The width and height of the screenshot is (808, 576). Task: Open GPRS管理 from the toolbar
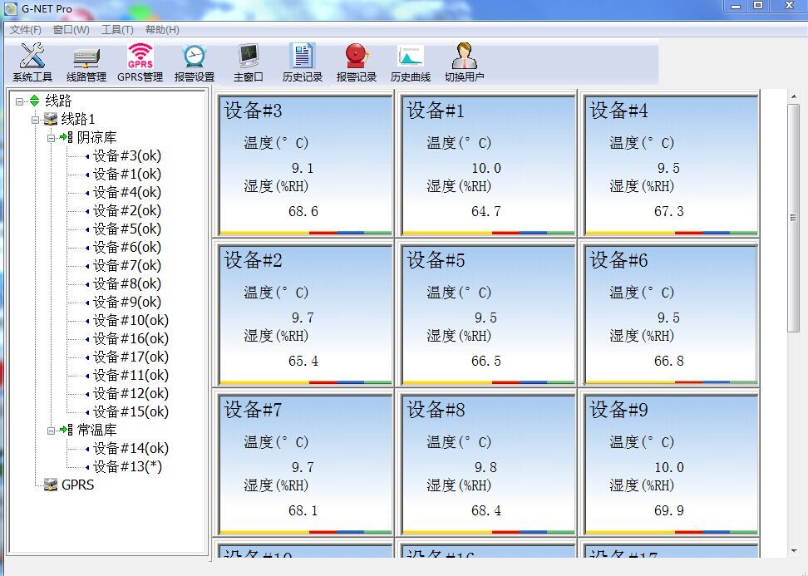(140, 62)
